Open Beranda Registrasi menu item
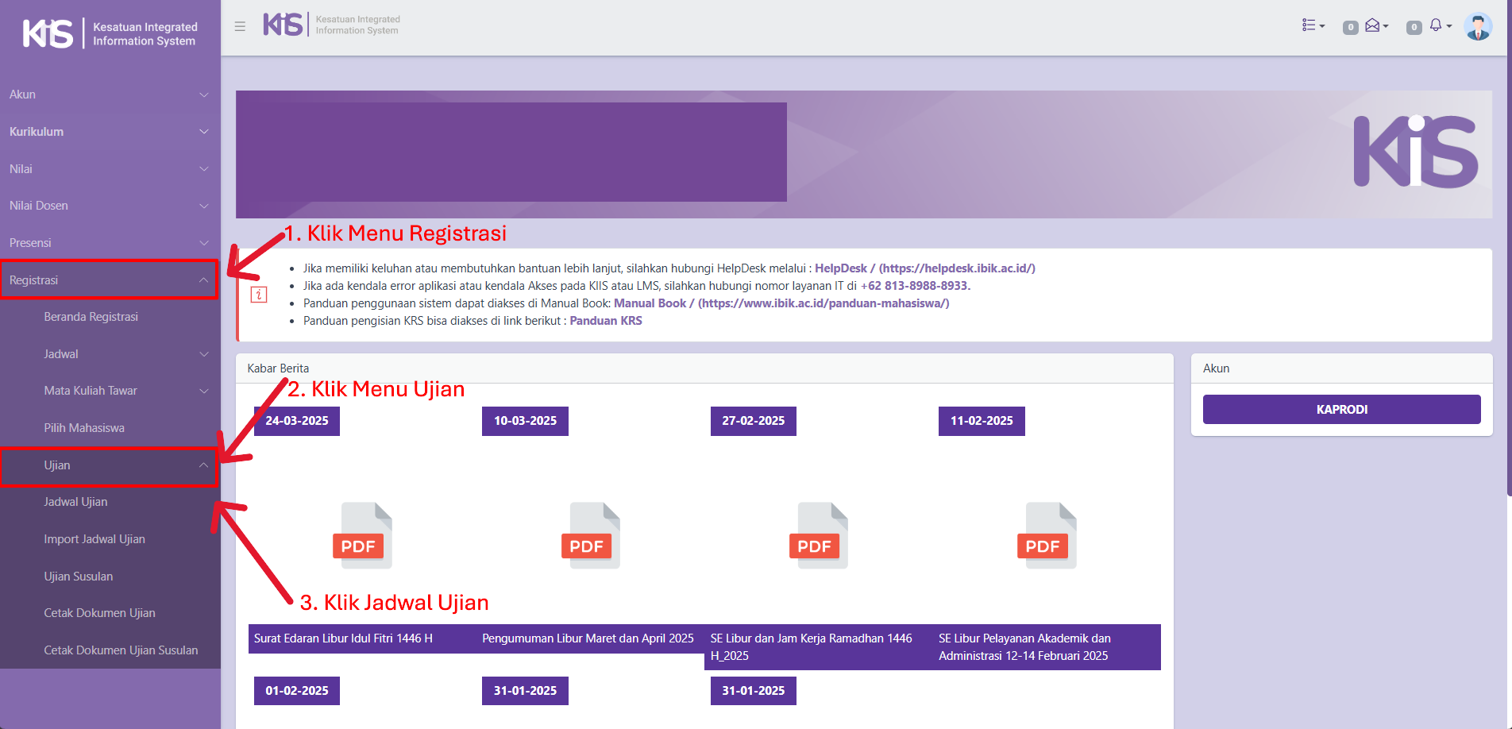The image size is (1512, 729). (91, 317)
